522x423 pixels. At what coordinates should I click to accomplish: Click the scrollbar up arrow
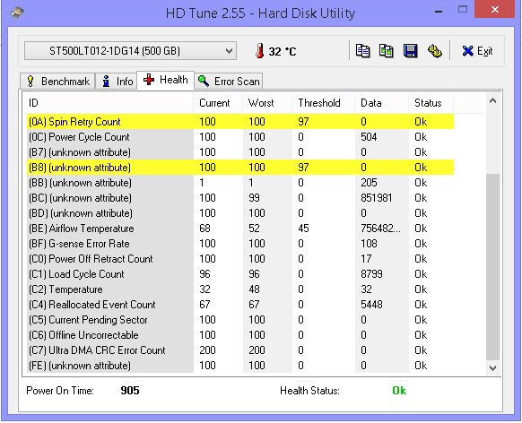[x=492, y=100]
